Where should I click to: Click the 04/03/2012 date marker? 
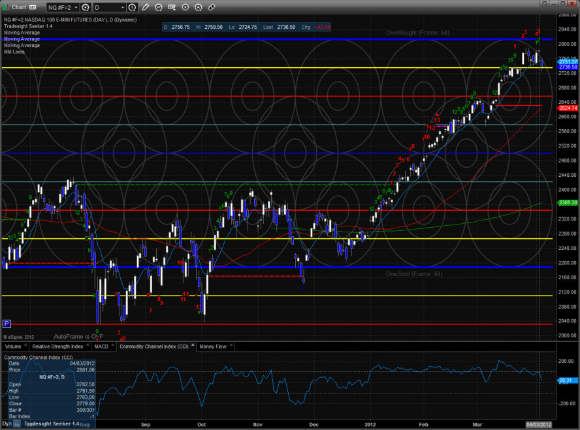pyautogui.click(x=538, y=423)
